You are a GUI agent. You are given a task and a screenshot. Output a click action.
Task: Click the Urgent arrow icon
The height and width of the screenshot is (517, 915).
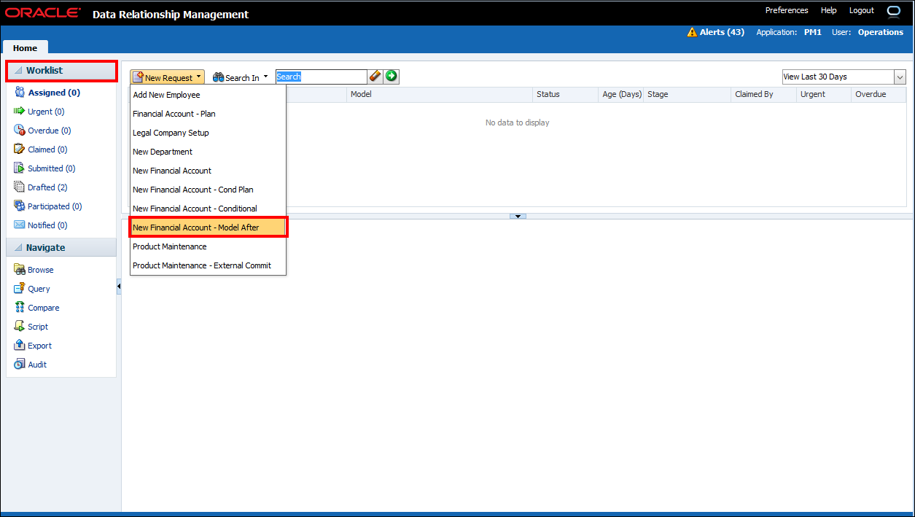[20, 112]
